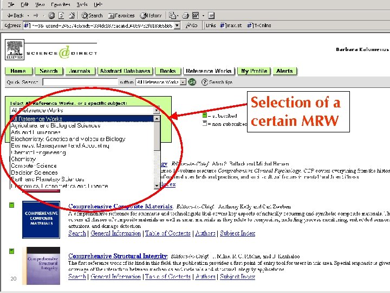Click scroll-up arrow of subject list
This screenshot has width=390, height=293.
tap(157, 119)
